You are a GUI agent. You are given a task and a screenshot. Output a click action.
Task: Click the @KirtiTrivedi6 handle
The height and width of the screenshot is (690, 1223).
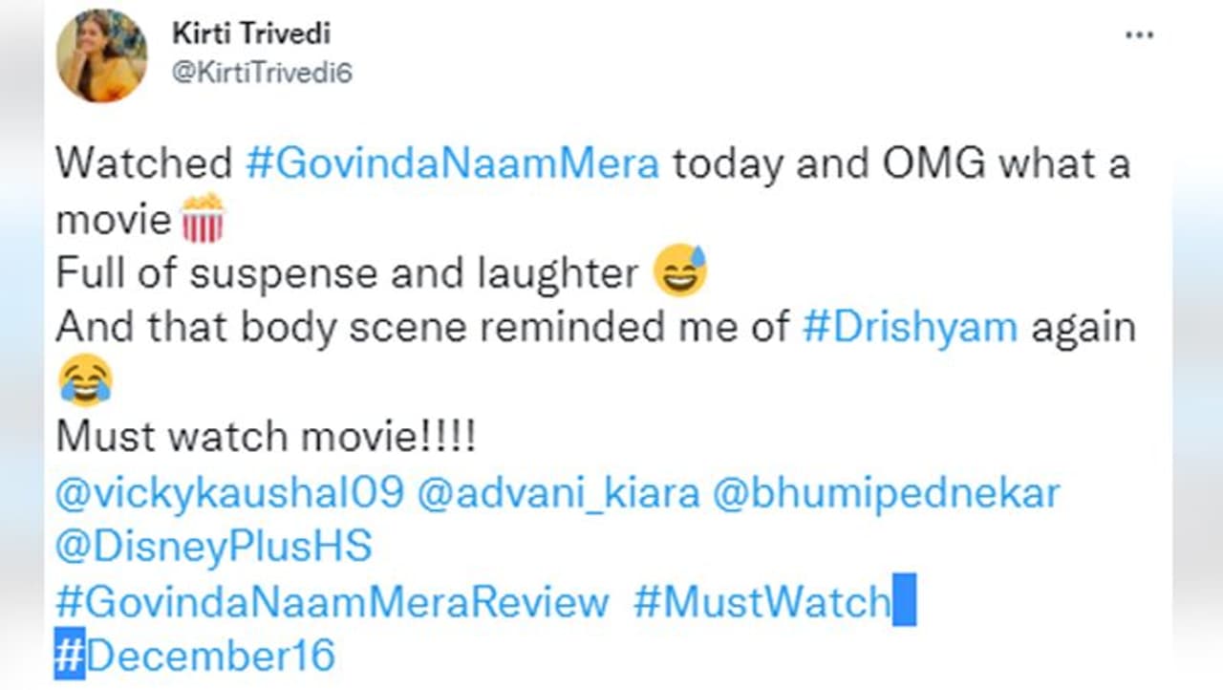262,73
